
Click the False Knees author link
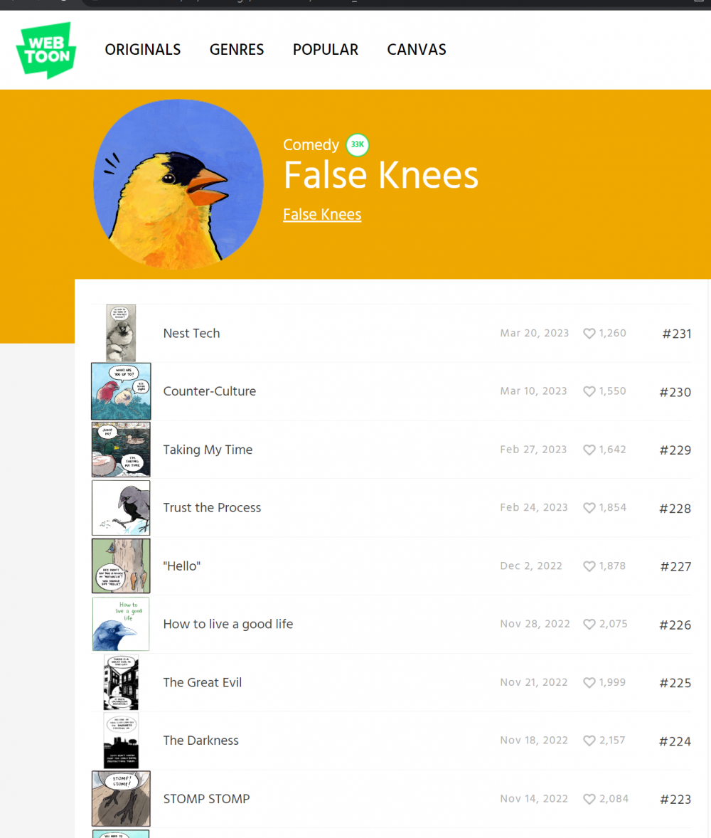click(x=322, y=214)
